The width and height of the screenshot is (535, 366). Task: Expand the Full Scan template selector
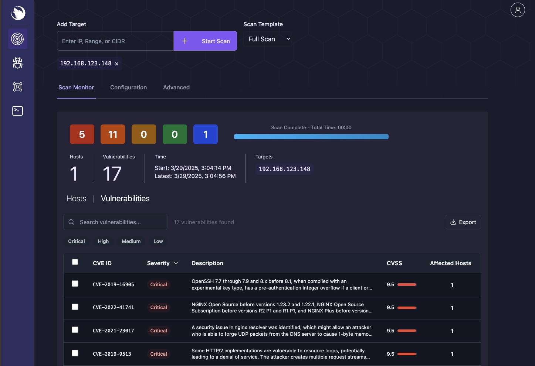[267, 39]
